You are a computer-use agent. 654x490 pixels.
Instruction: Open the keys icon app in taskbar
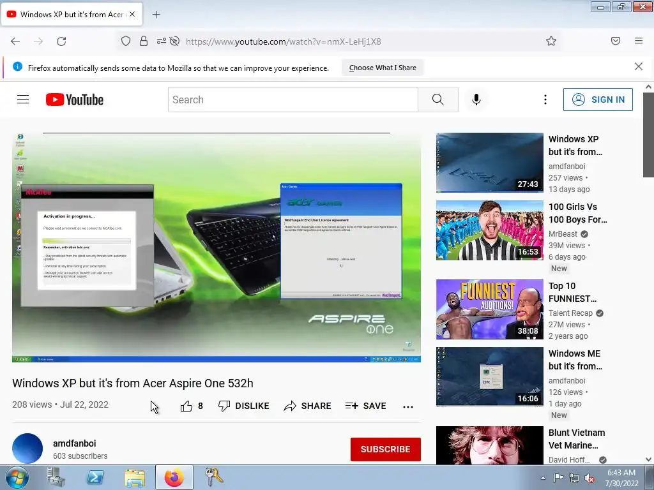coord(213,477)
